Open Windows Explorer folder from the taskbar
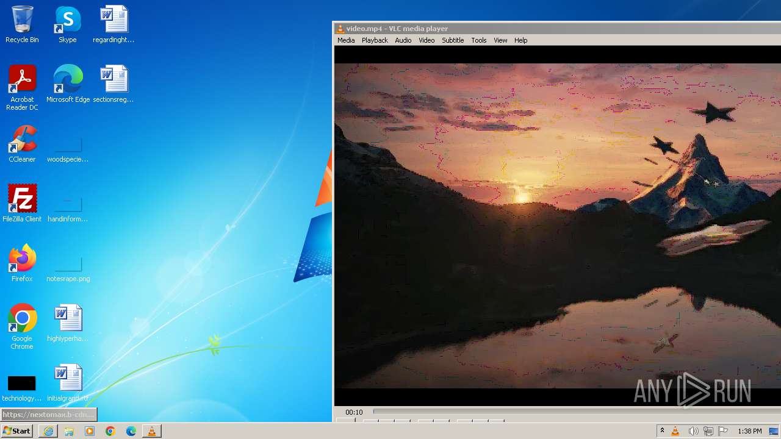 [69, 431]
